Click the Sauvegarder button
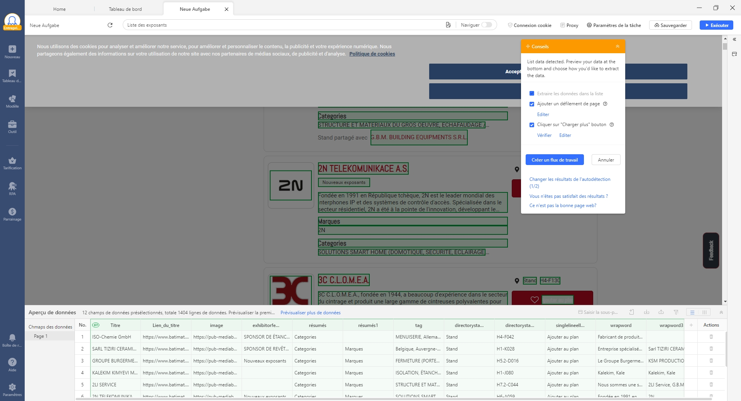741x401 pixels. coord(670,25)
